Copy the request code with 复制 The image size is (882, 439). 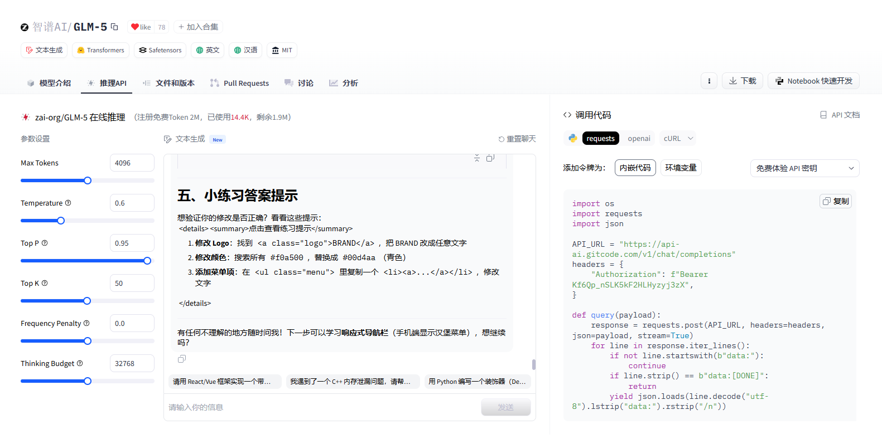(836, 201)
